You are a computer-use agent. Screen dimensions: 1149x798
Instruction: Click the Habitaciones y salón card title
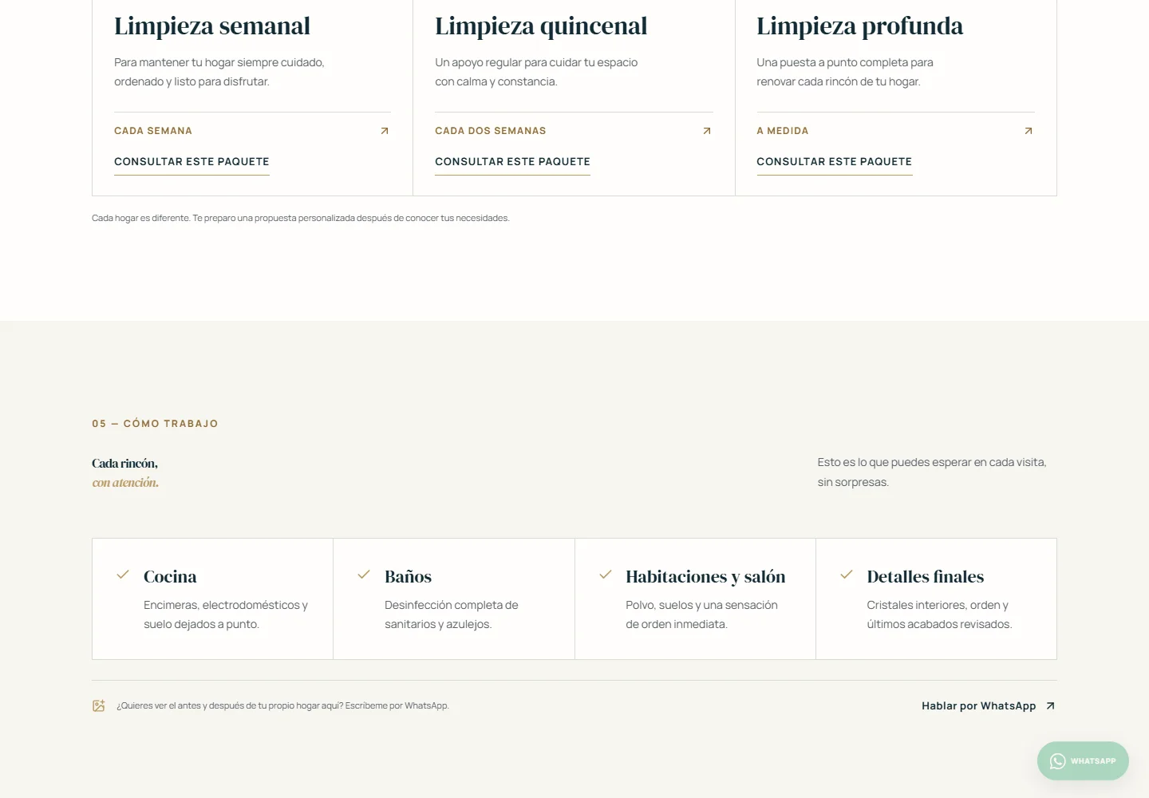point(705,576)
